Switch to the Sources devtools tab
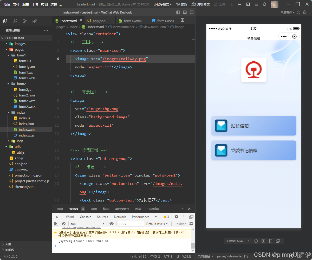 point(102,217)
